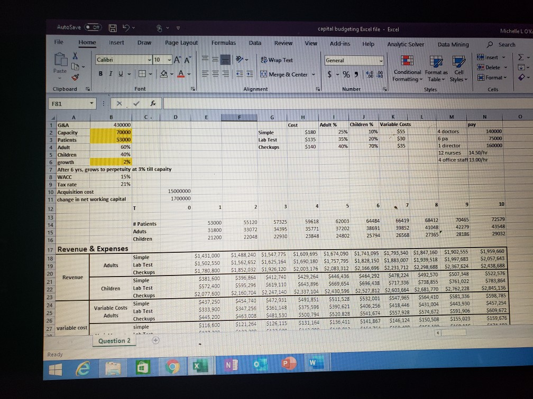Click Increase Indent icon
The height and width of the screenshot is (399, 533).
tap(250, 74)
